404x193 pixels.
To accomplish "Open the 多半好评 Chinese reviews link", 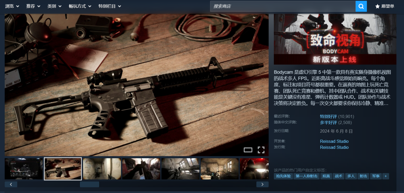I will click(x=328, y=122).
